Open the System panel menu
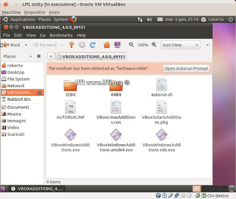Image resolution: width=236 pixels, height=199 pixels. coord(61,19)
